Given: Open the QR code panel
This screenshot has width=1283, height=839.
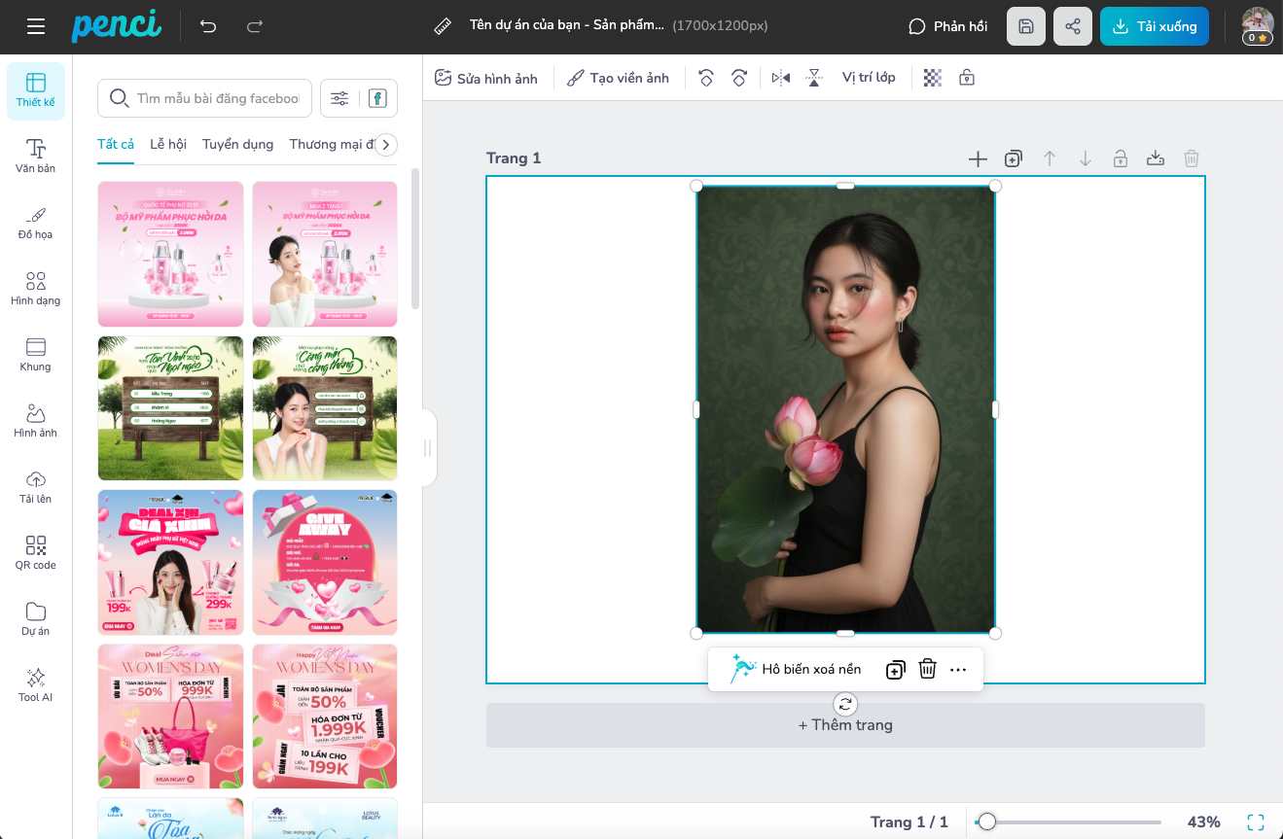Looking at the screenshot, I should click(x=36, y=552).
